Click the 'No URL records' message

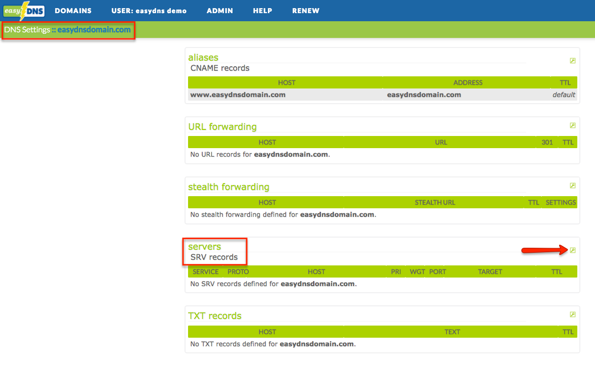coord(260,154)
